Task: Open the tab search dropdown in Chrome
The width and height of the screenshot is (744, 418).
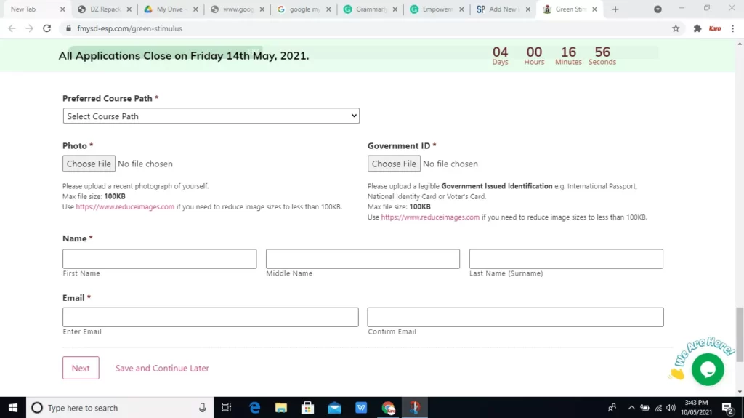Action: click(658, 9)
